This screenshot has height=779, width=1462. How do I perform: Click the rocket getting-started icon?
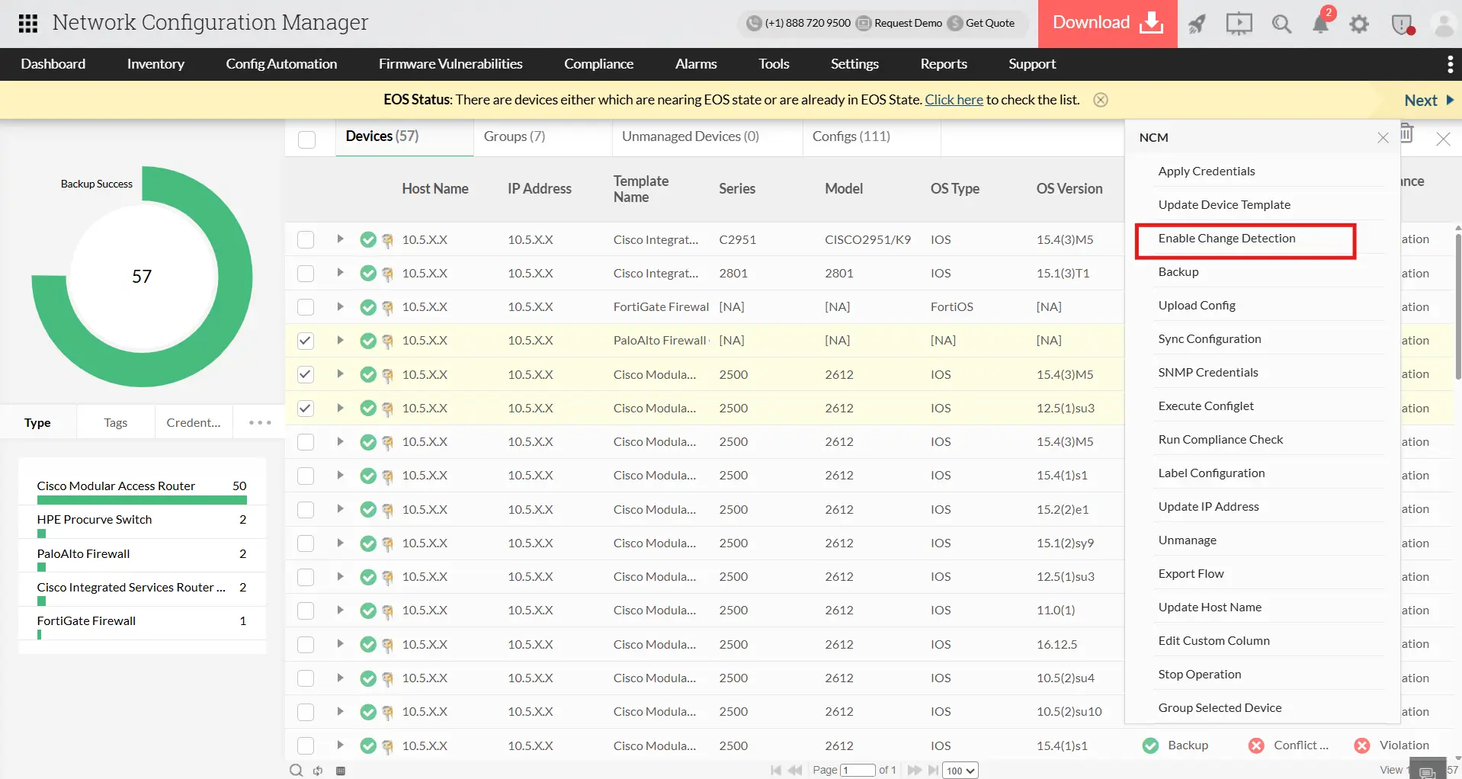[x=1196, y=24]
